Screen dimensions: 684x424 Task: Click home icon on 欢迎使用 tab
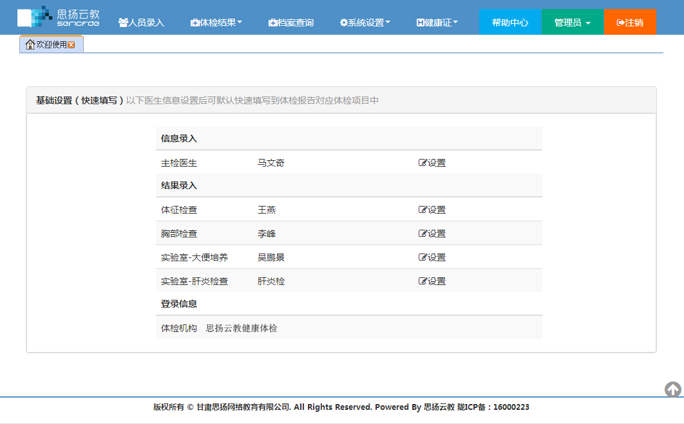(x=30, y=44)
